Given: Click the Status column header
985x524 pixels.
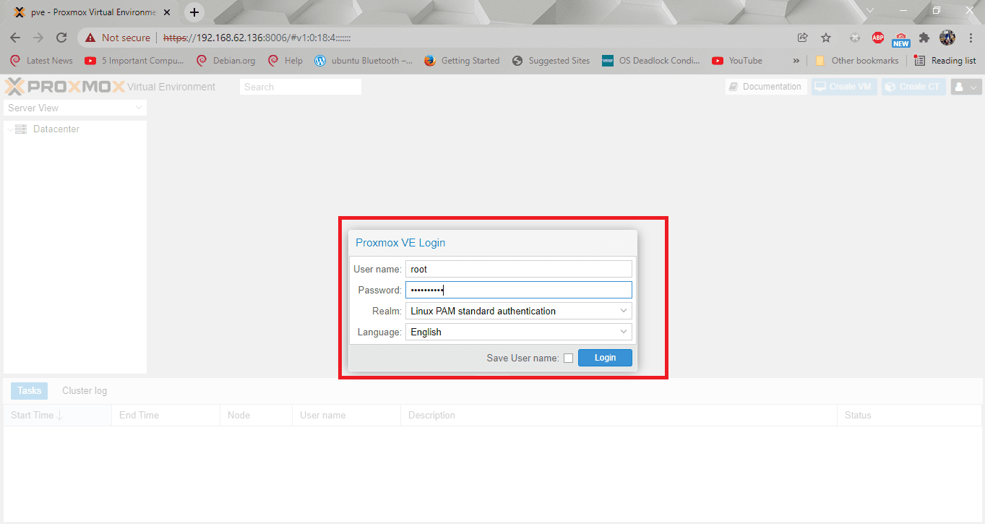Looking at the screenshot, I should click(x=910, y=416).
